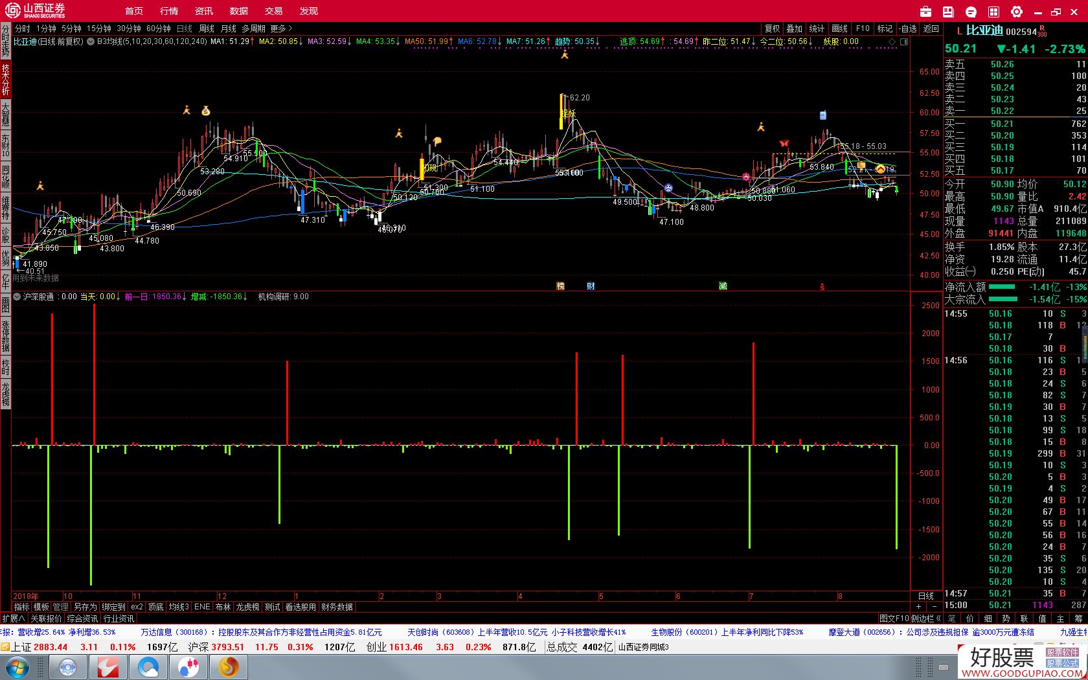Open the 首页 menu

click(134, 11)
